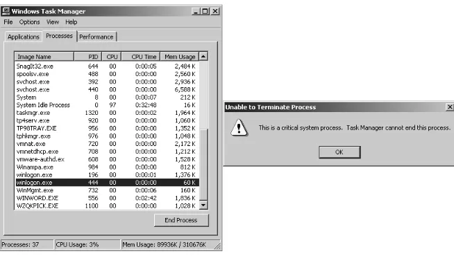454x256 pixels.
Task: Select the WINWORD.EXE process
Action: [x=107, y=199]
